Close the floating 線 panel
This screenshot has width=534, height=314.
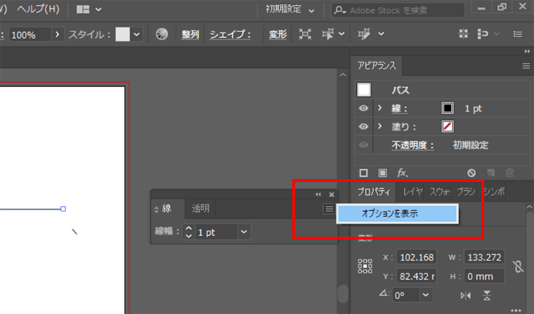(x=331, y=194)
